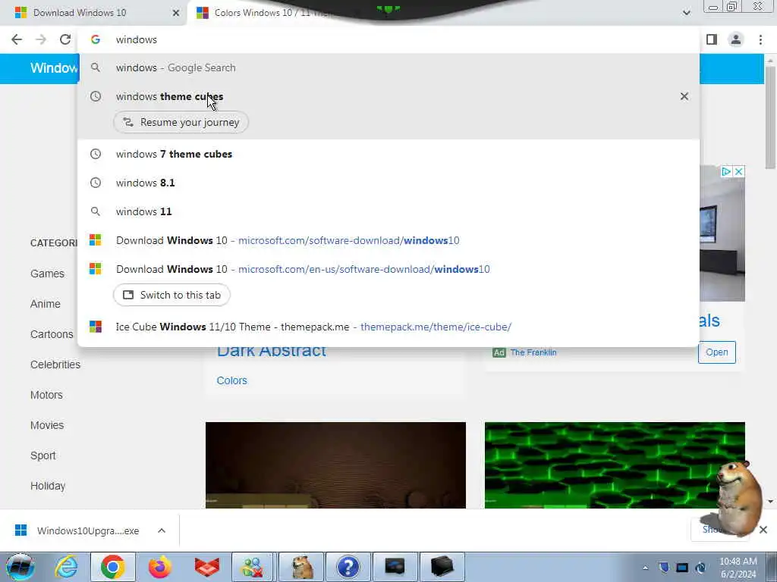Open the dark monitor taskbar icon
The height and width of the screenshot is (582, 777).
[x=395, y=567]
